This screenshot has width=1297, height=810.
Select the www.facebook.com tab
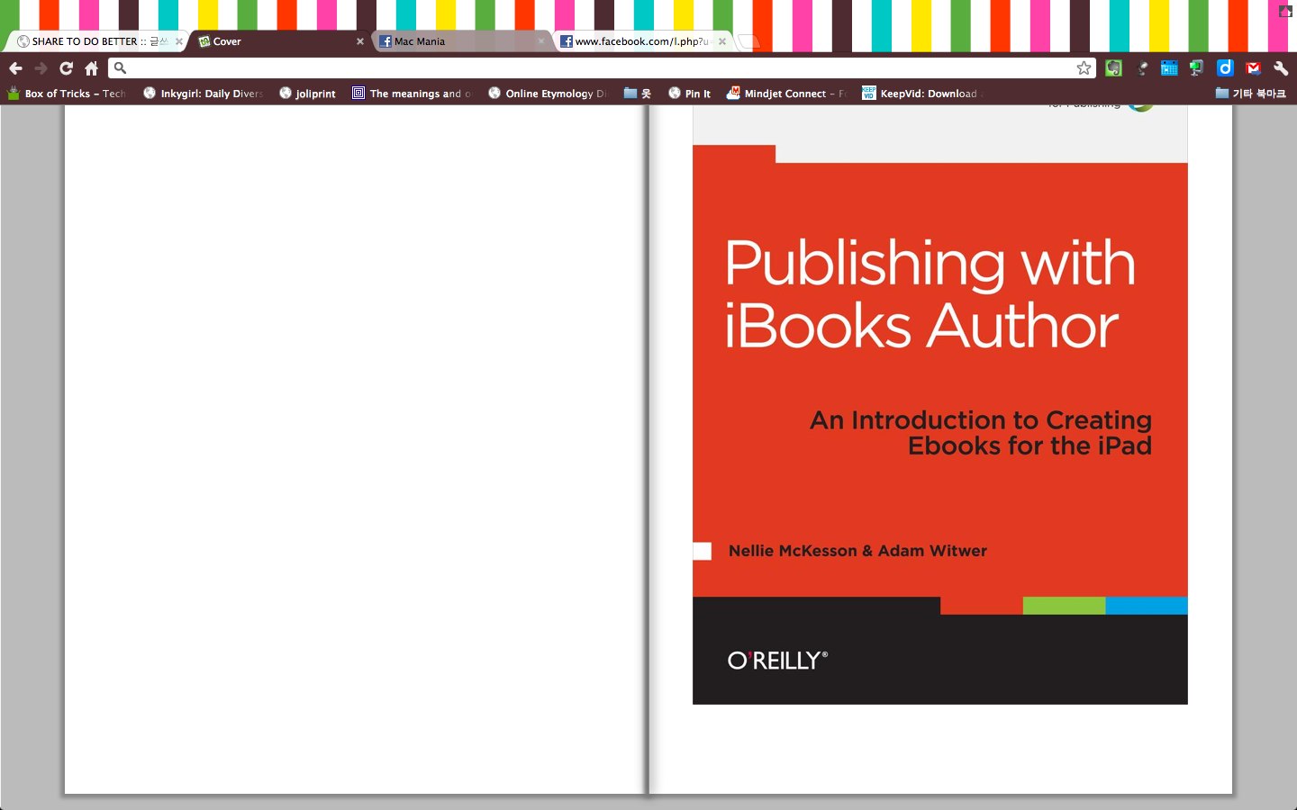pyautogui.click(x=643, y=41)
